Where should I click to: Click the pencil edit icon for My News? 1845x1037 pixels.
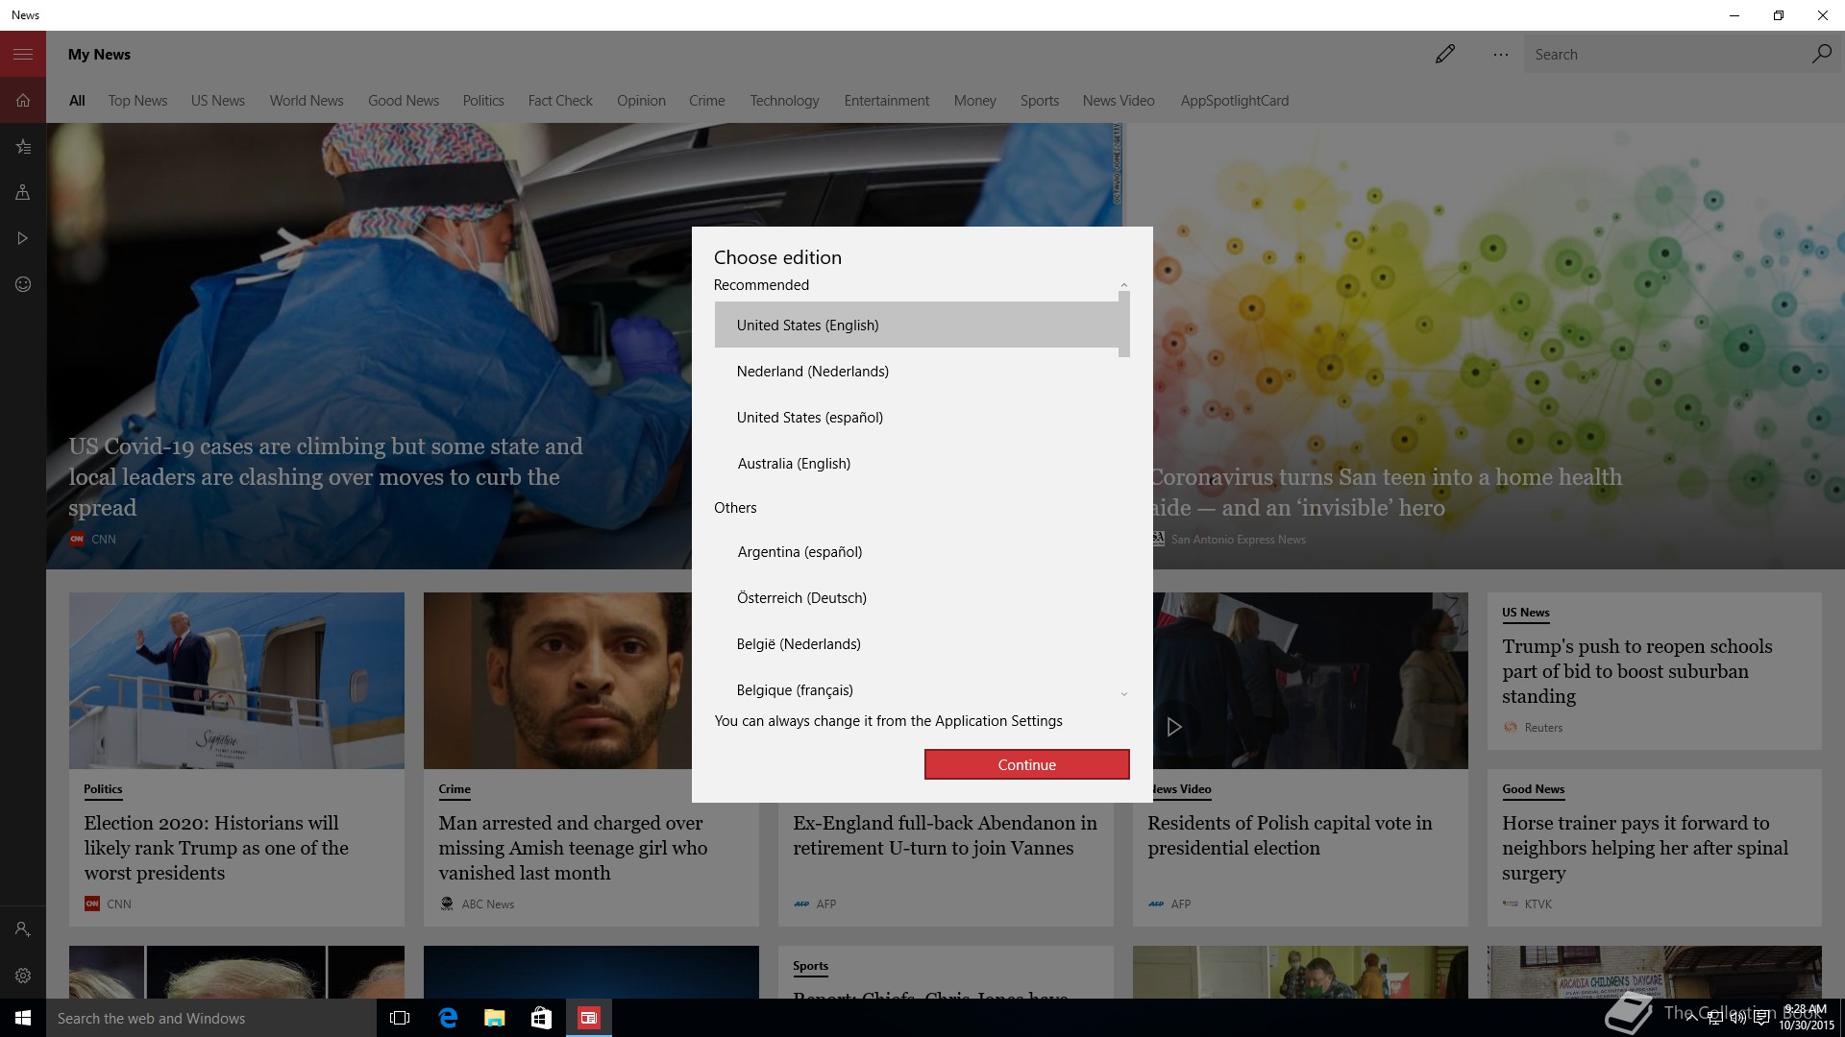[x=1445, y=54]
